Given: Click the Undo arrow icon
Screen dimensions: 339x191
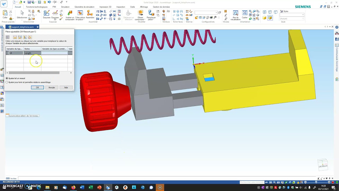Looking at the screenshot, I should pos(49,2).
